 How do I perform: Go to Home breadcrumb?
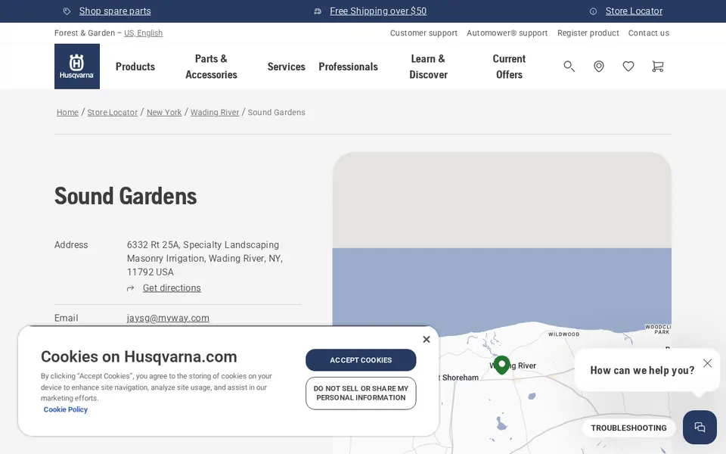[x=67, y=113]
